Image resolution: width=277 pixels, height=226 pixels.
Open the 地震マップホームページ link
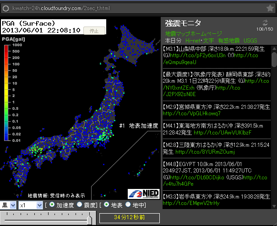[x=193, y=33]
